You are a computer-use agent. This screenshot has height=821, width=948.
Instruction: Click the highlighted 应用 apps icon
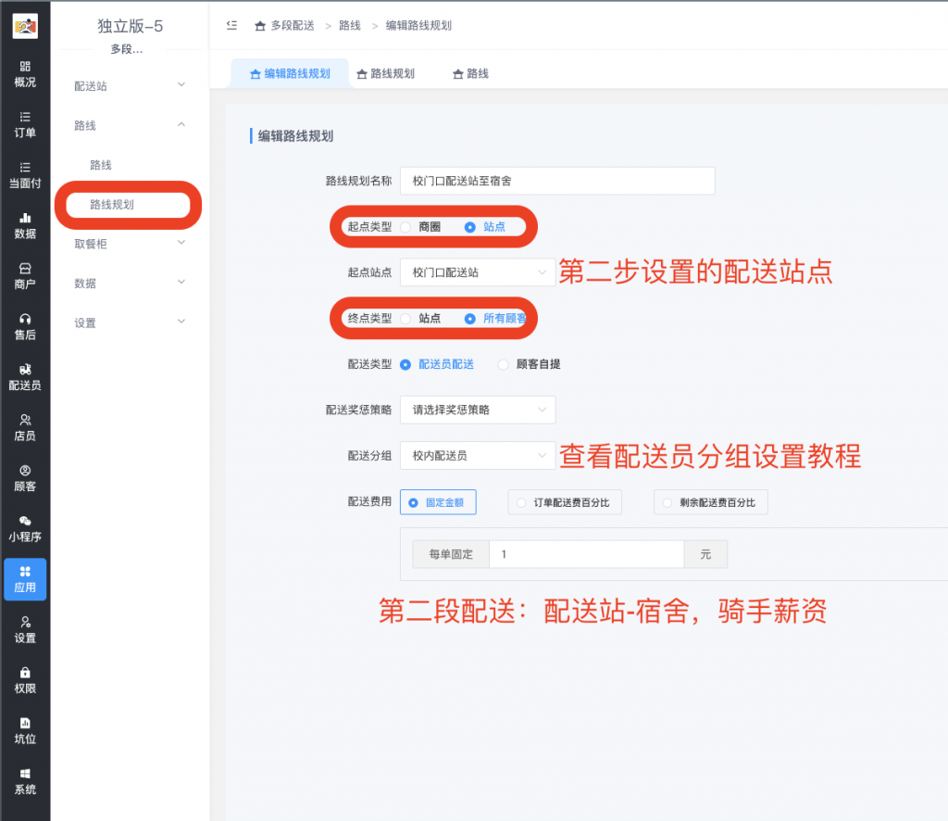24,579
